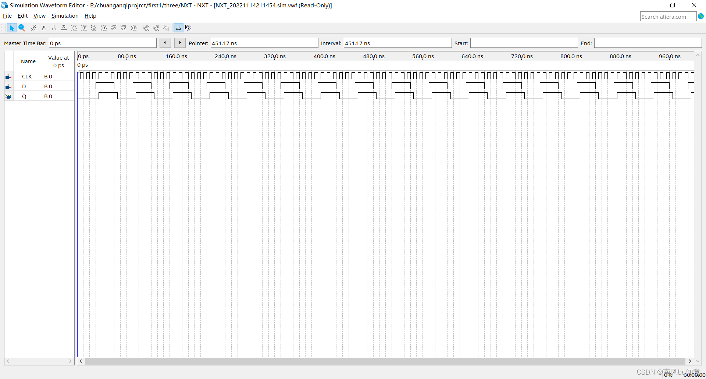The image size is (706, 379).
Task: Apply High Impedance (Z) value
Action: (64, 28)
